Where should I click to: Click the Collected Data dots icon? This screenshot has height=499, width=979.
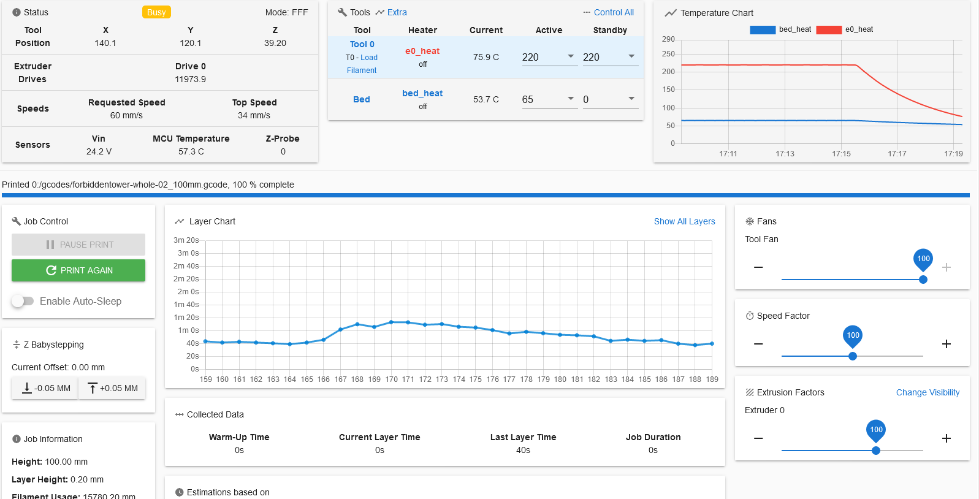pos(180,414)
